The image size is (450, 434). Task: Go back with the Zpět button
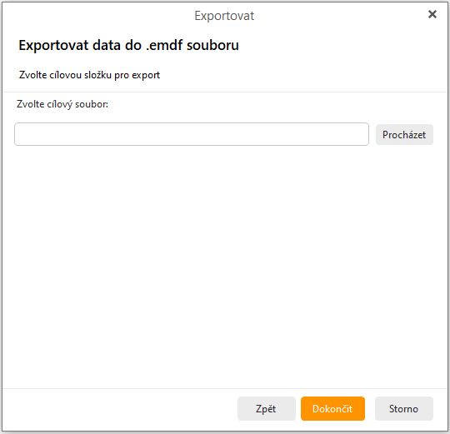click(x=267, y=408)
